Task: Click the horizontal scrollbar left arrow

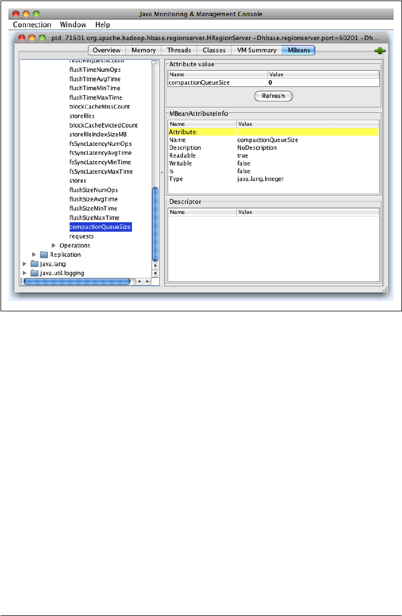Action: 139,281
